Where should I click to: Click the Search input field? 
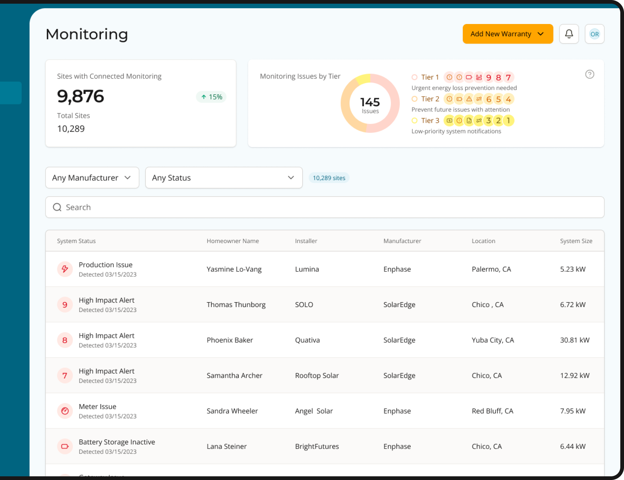[325, 207]
